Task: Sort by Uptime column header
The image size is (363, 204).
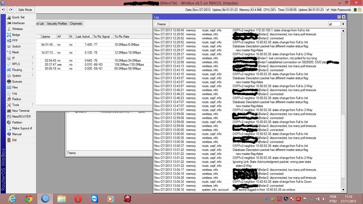Action: 49,37
